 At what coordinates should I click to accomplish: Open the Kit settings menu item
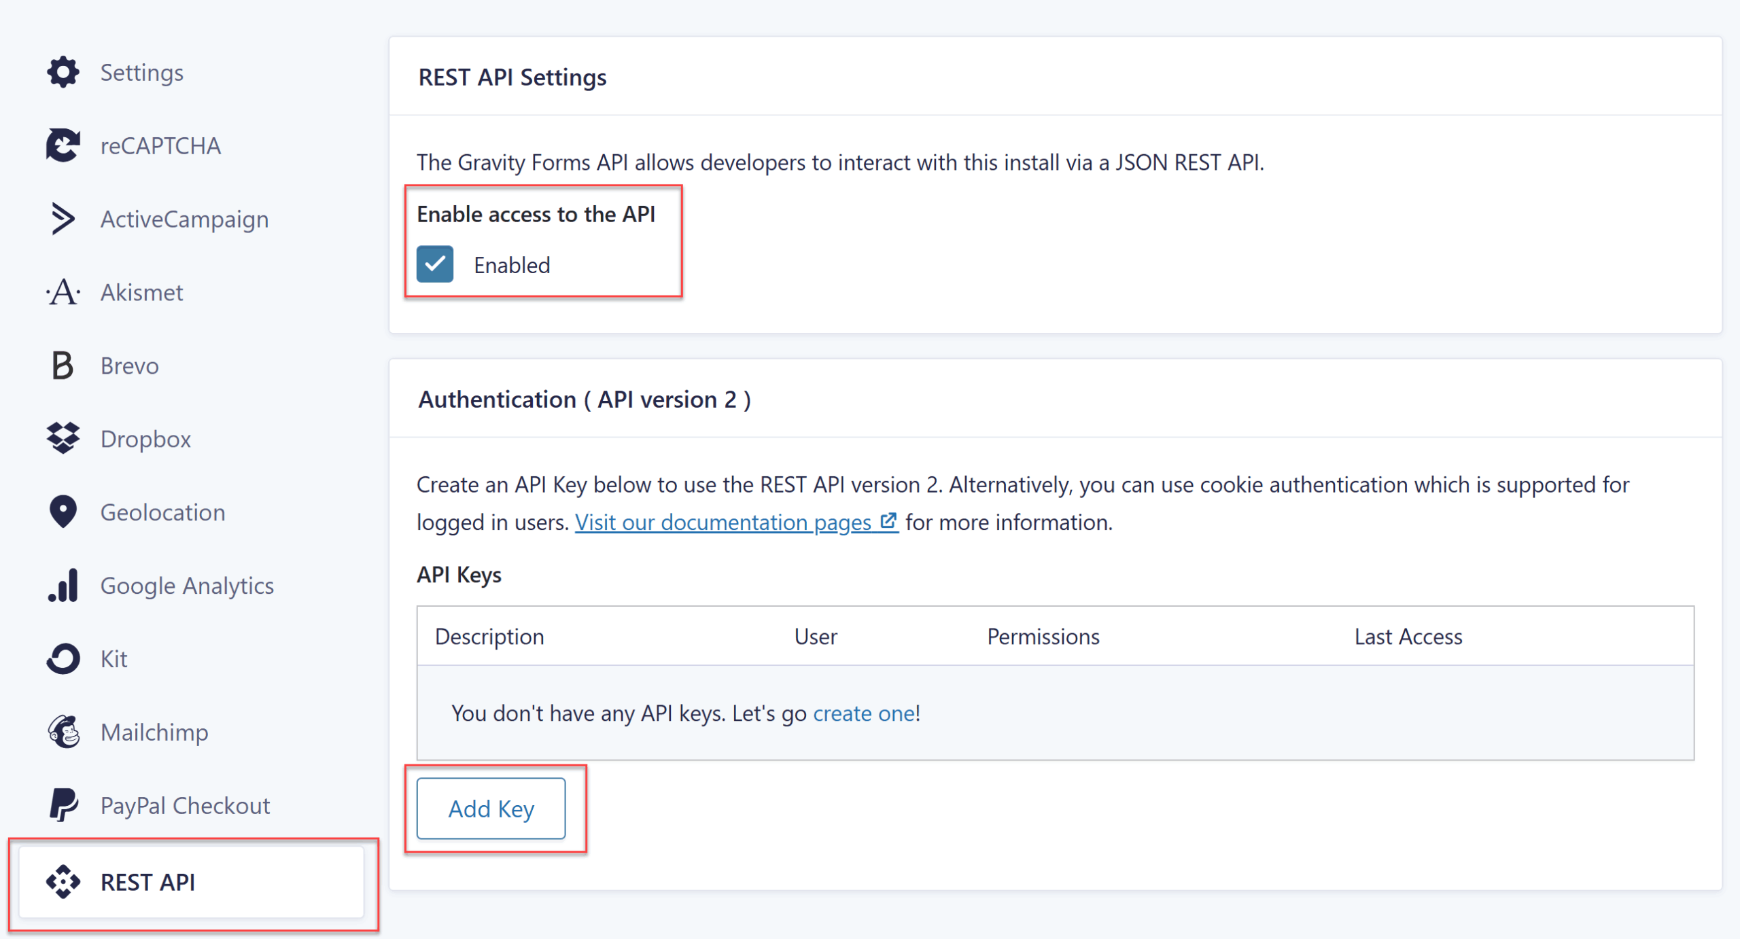(114, 658)
